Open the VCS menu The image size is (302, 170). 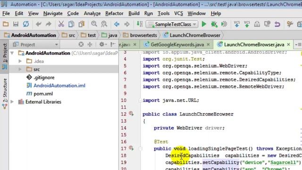[178, 14]
